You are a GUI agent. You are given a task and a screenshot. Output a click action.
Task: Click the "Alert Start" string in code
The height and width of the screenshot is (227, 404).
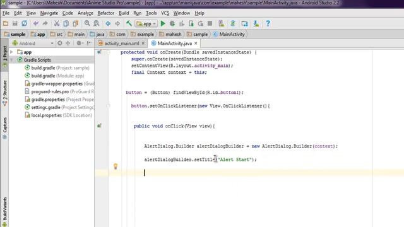pyautogui.click(x=234, y=160)
